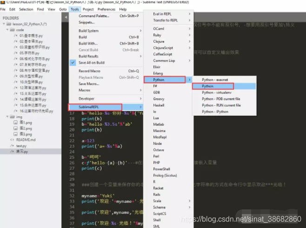Expand the Developer submenu
The width and height of the screenshot is (306, 228).
coord(106,99)
